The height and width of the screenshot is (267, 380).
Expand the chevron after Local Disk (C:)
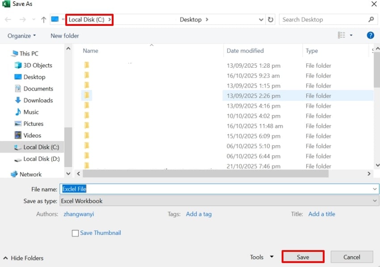[x=110, y=20]
